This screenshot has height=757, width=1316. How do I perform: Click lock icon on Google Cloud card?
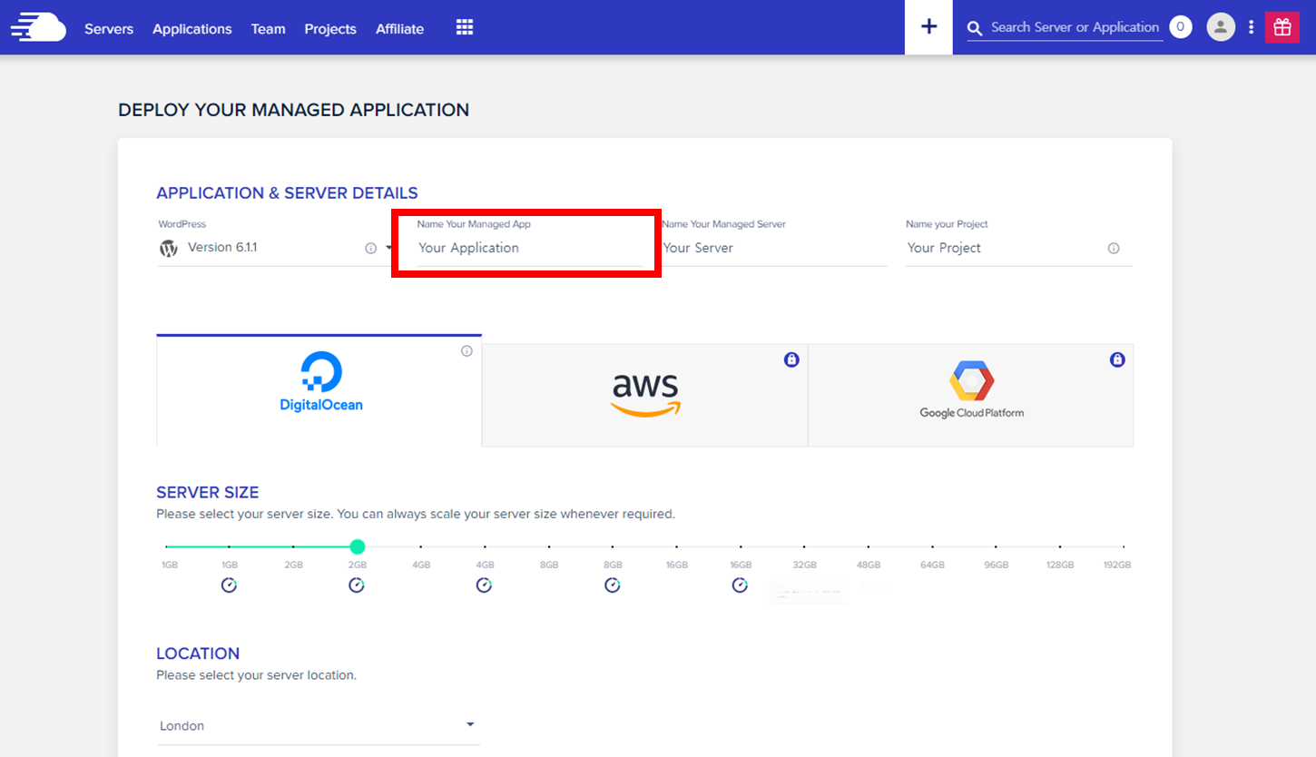tap(1117, 360)
